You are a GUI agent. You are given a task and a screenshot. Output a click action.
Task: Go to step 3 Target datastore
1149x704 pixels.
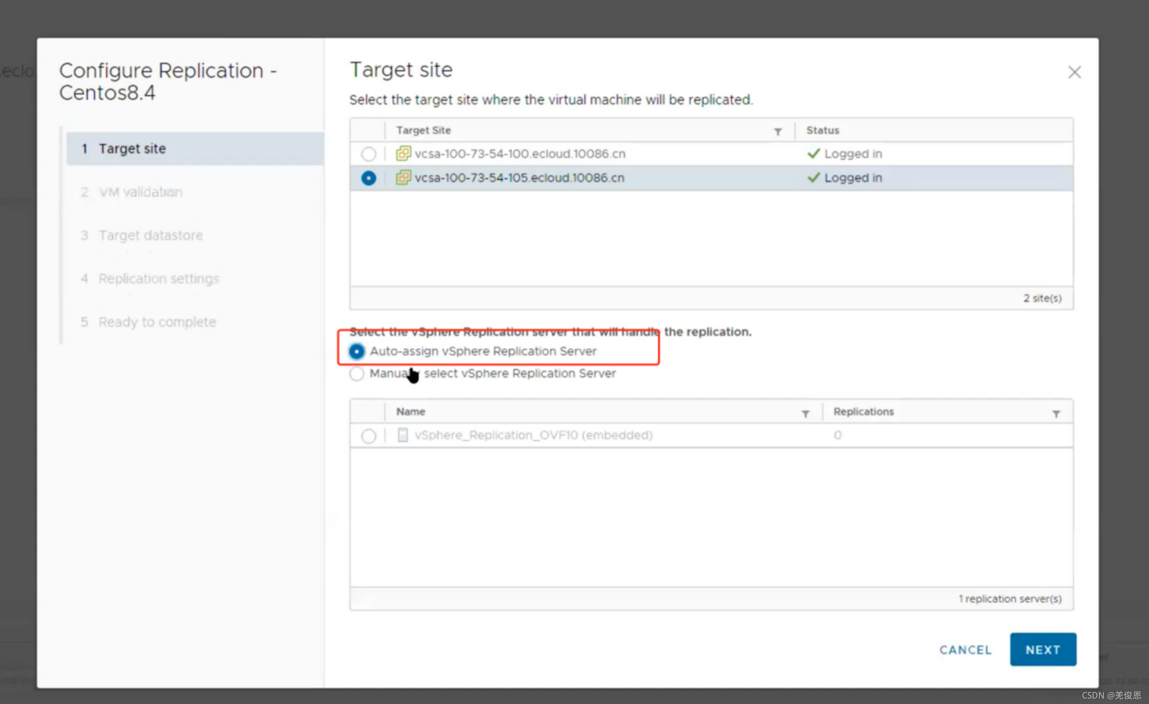click(150, 236)
